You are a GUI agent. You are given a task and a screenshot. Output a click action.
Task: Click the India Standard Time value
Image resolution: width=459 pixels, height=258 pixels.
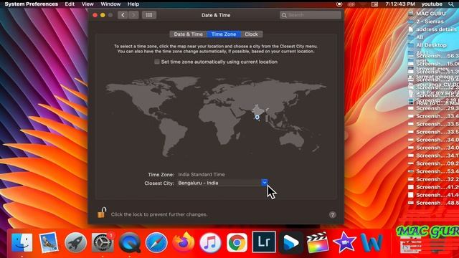coord(202,174)
